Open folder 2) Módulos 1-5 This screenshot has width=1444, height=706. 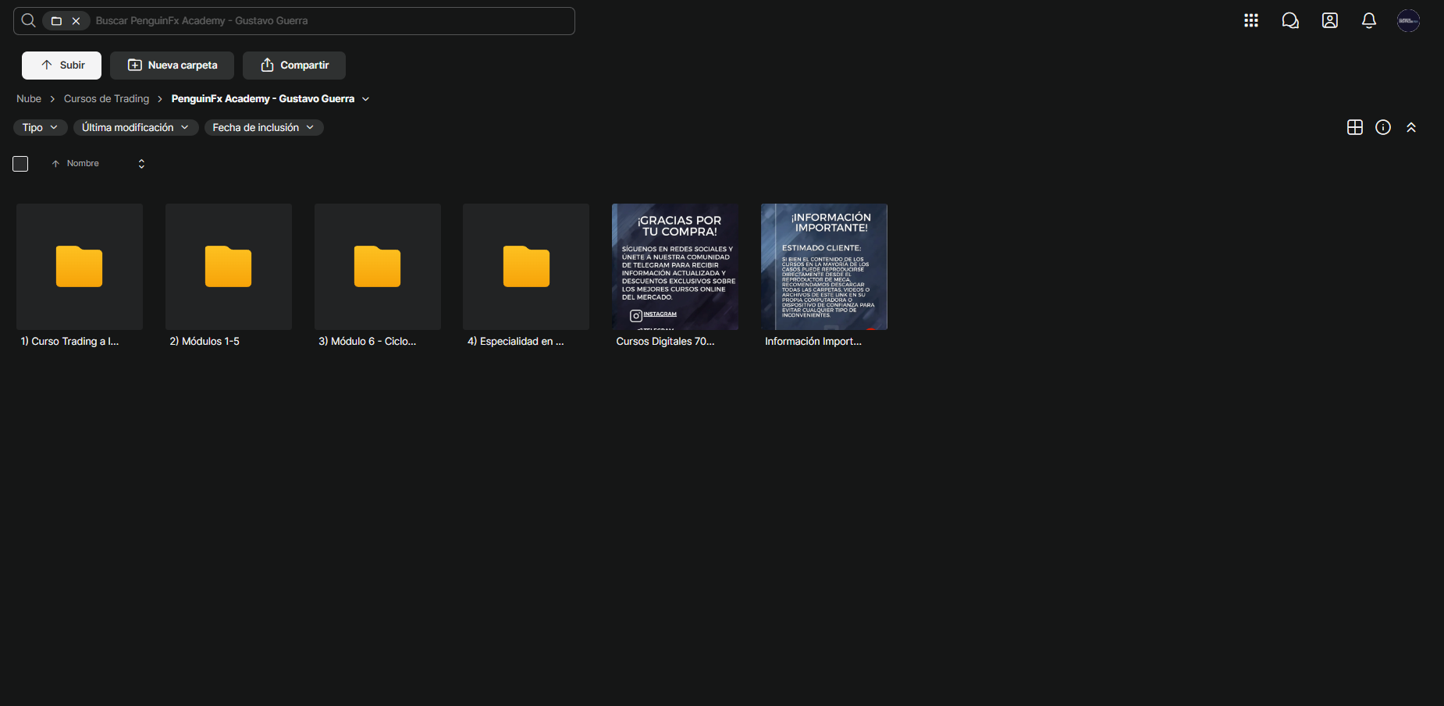tap(229, 267)
